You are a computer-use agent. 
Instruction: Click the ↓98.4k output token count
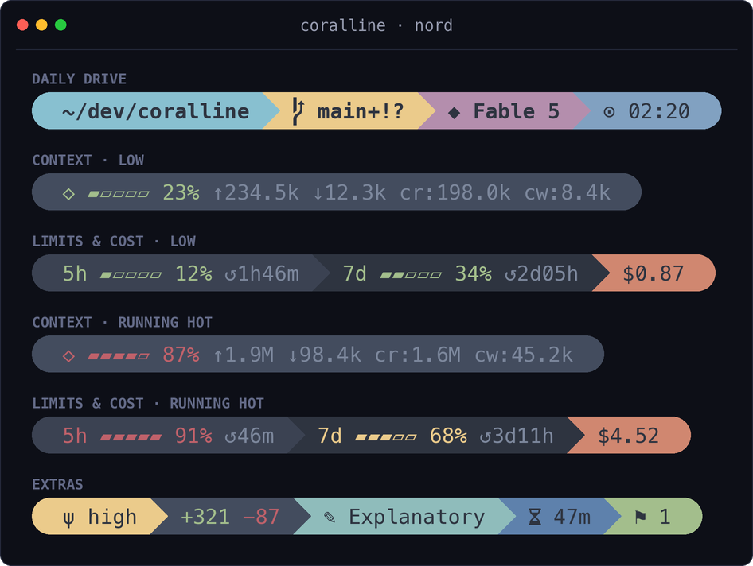click(x=324, y=355)
